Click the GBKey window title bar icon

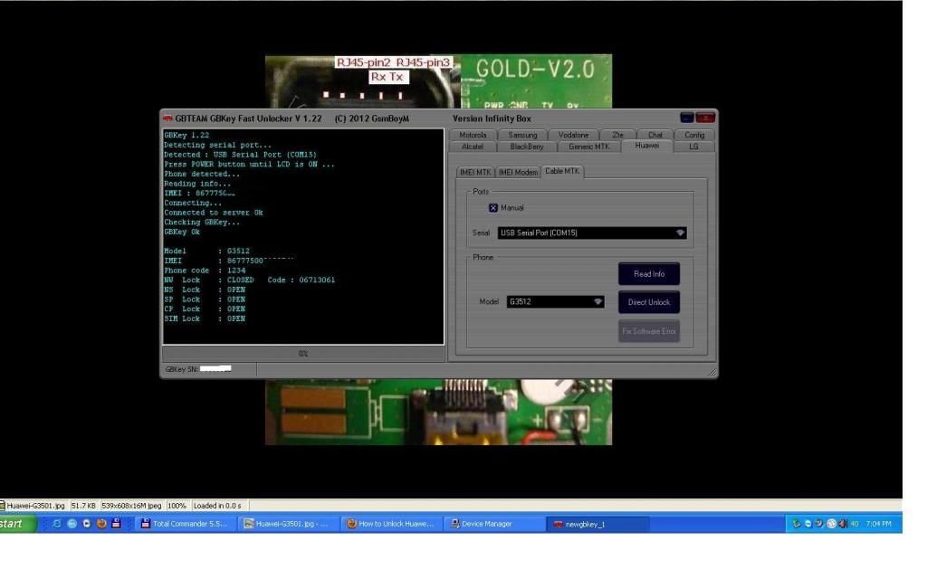coord(167,119)
